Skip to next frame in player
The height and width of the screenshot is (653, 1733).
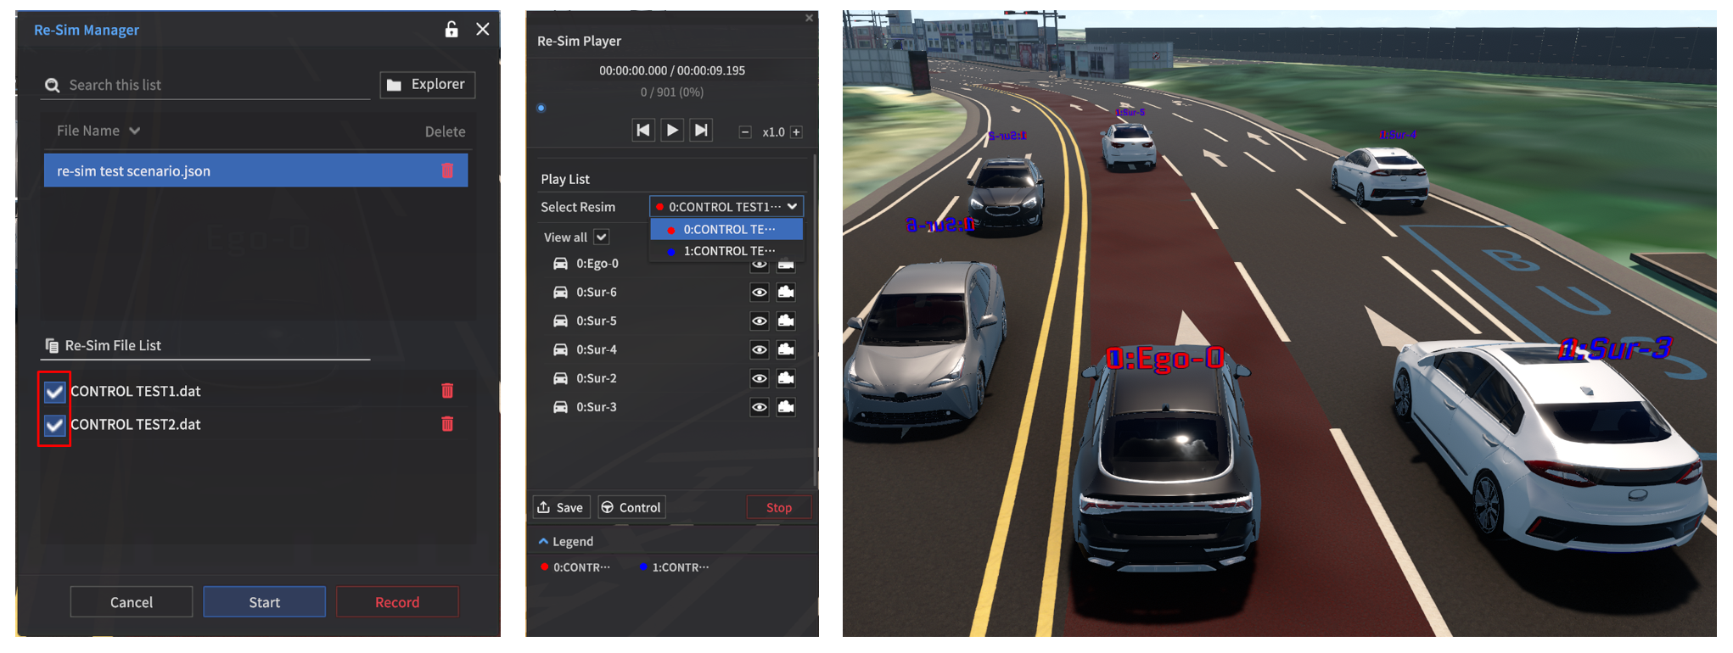pos(701,131)
